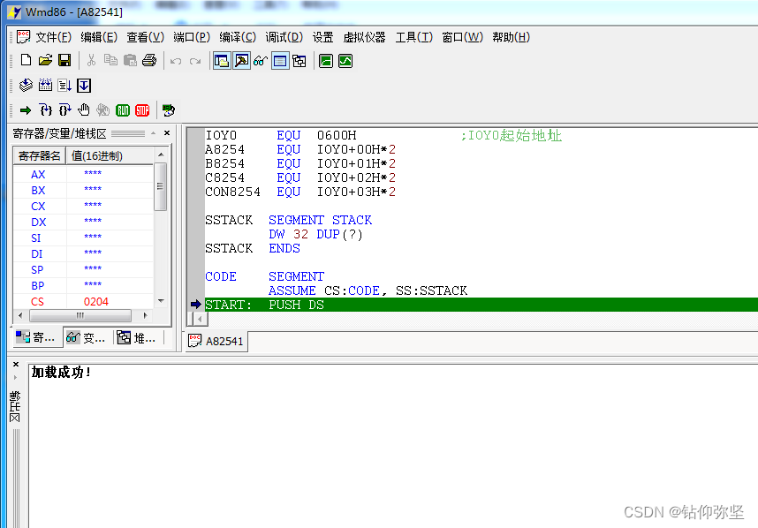Click the glasses watch-variables icon

[261, 61]
